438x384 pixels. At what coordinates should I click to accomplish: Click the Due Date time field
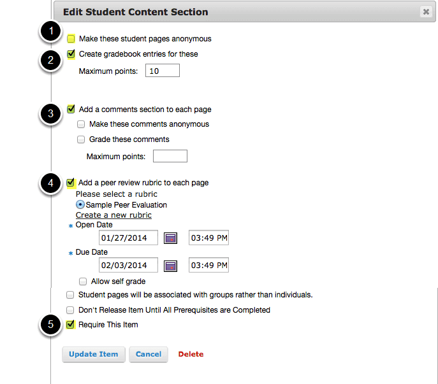click(208, 265)
